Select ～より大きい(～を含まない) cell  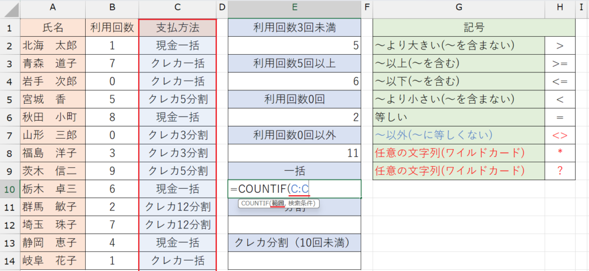point(458,45)
